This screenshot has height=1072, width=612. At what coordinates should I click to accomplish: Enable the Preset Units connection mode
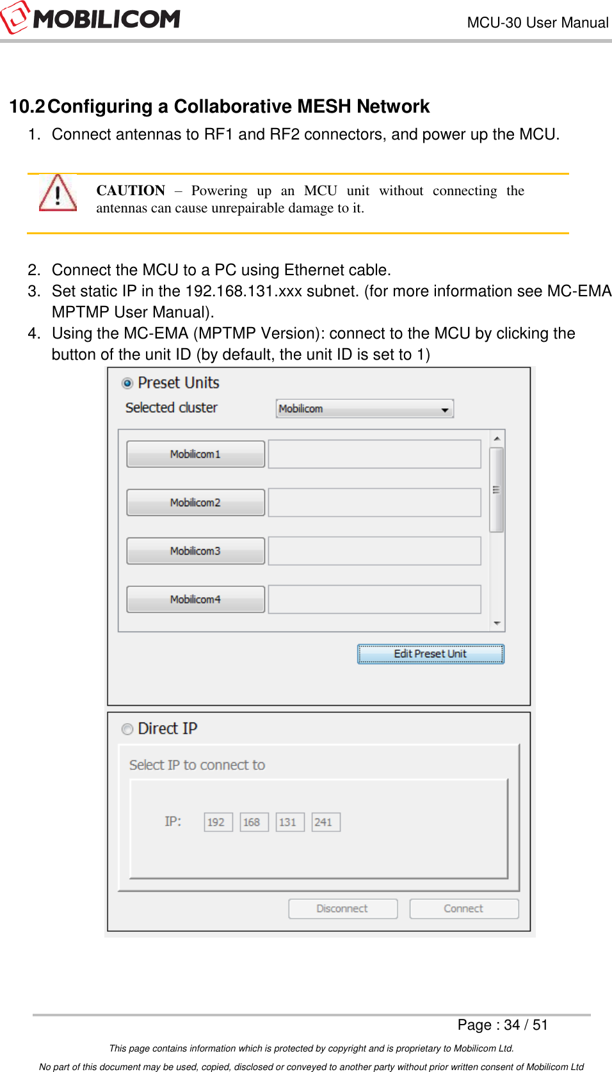[x=128, y=382]
